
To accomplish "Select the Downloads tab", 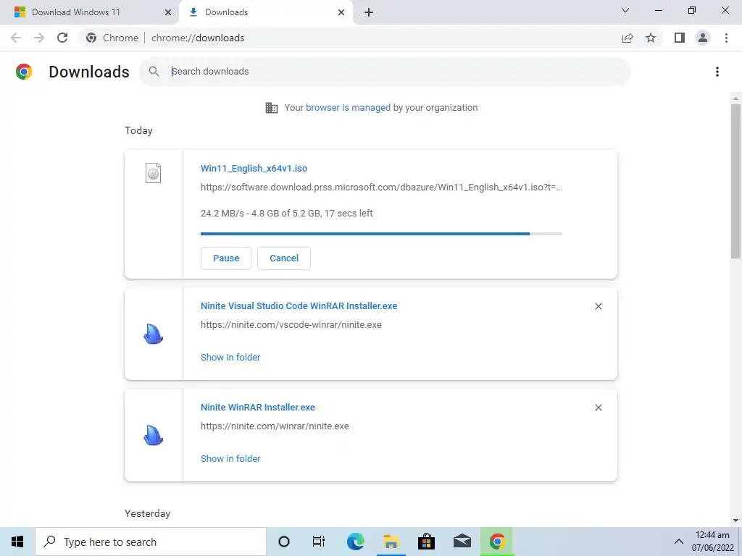I will tap(266, 12).
